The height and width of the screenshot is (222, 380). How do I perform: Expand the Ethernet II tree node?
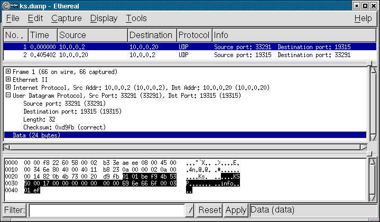point(8,79)
